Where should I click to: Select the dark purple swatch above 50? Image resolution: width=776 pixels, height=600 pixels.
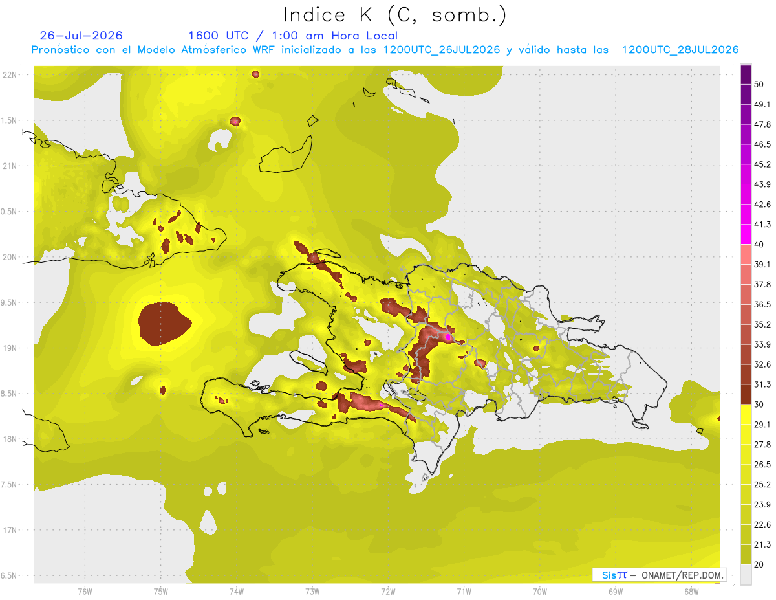tap(746, 74)
